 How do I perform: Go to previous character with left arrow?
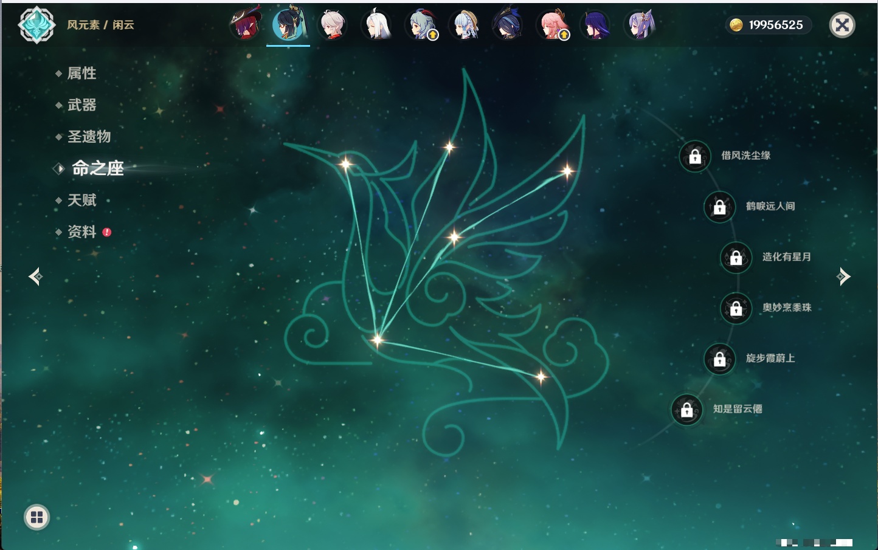click(x=35, y=277)
